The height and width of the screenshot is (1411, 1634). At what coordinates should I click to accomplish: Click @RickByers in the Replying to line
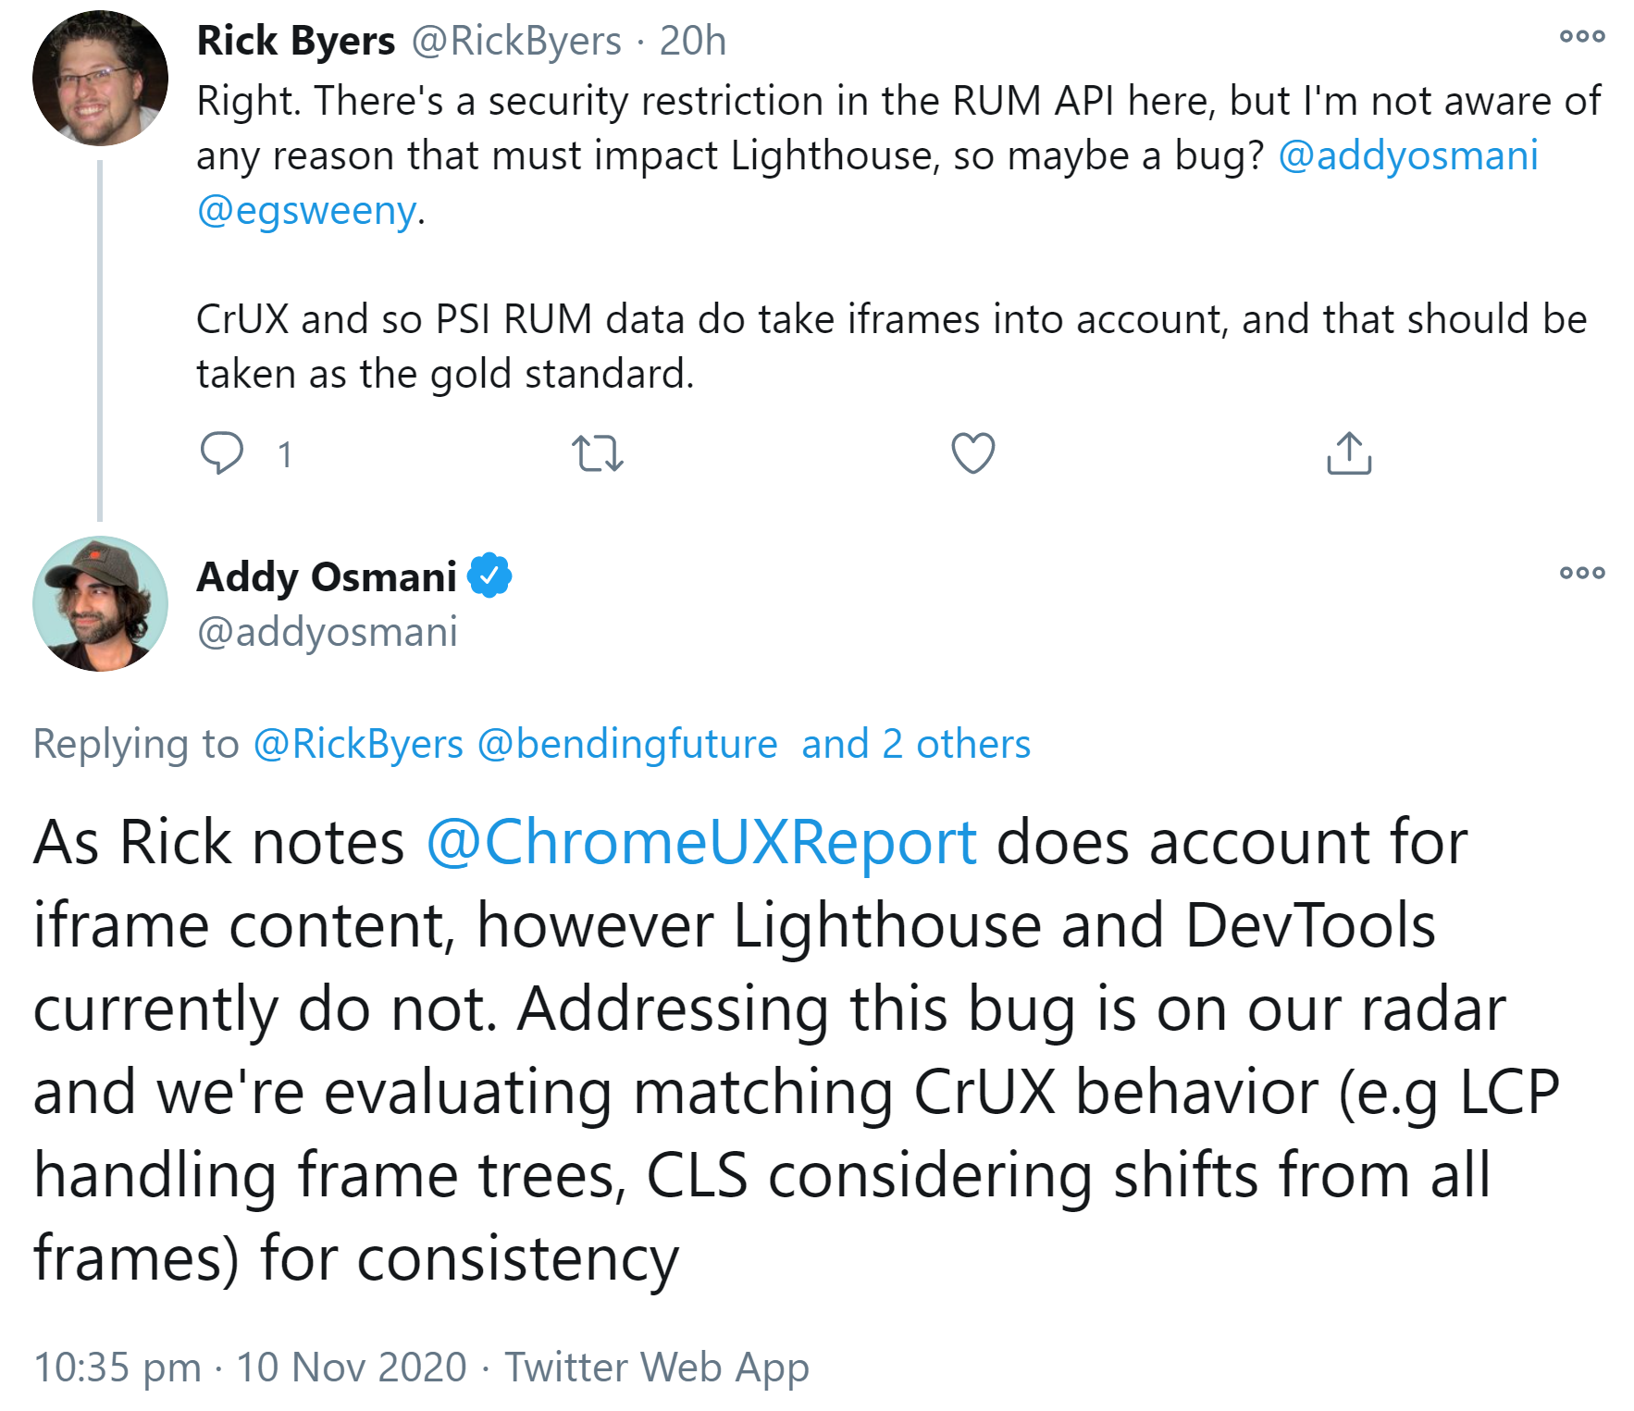coord(358,744)
